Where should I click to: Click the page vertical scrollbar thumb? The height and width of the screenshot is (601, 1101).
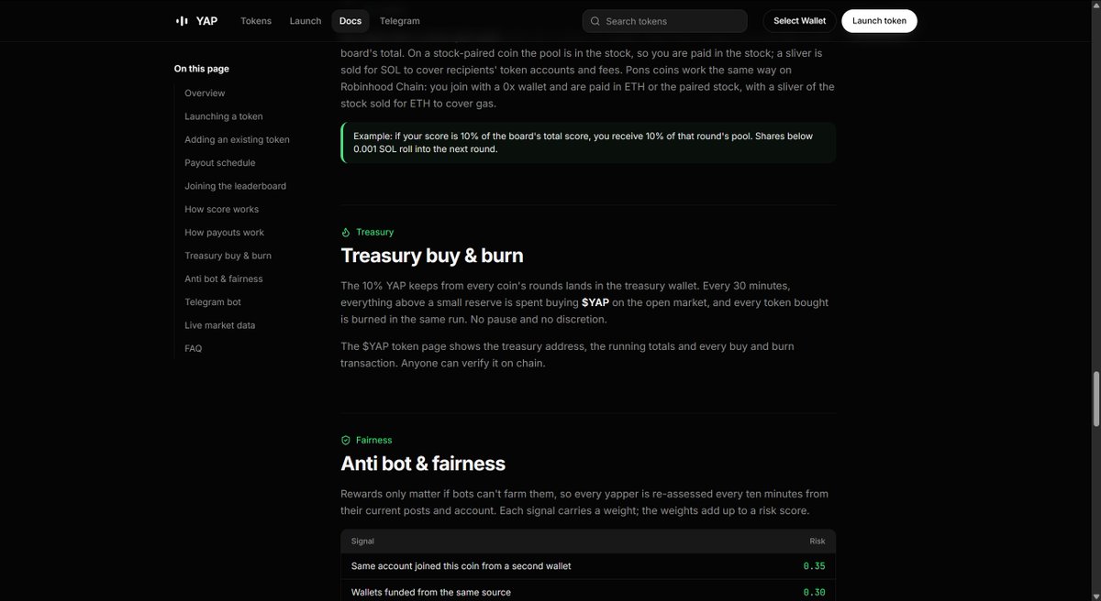pyautogui.click(x=1095, y=399)
